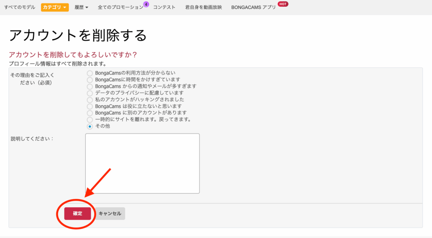Select BongaCams に別のアカウントがあります radio option
Viewport: 432px width, 238px height.
90,113
